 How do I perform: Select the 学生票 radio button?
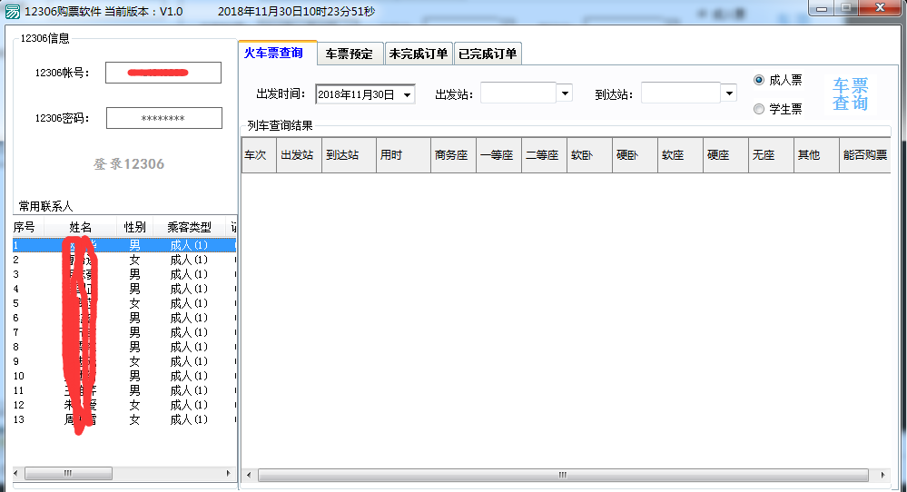(759, 109)
